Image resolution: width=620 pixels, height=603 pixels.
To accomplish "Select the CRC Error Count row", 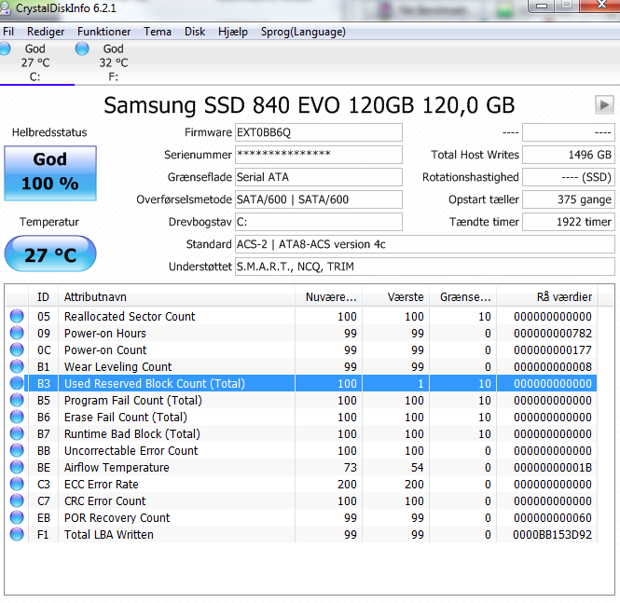I will 301,500.
